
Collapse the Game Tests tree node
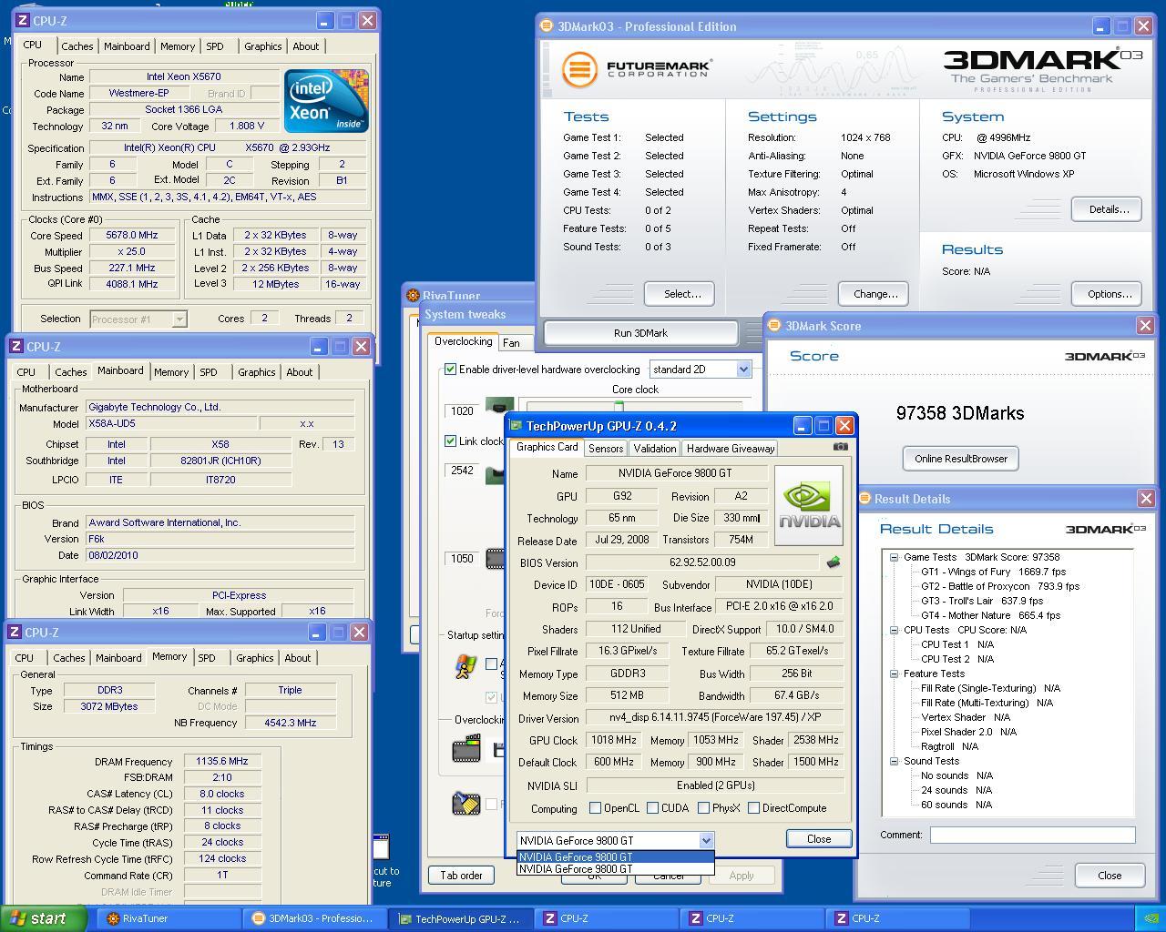pyautogui.click(x=894, y=557)
